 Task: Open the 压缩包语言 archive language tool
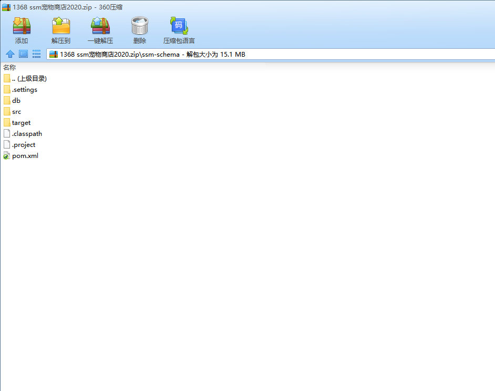point(179,26)
